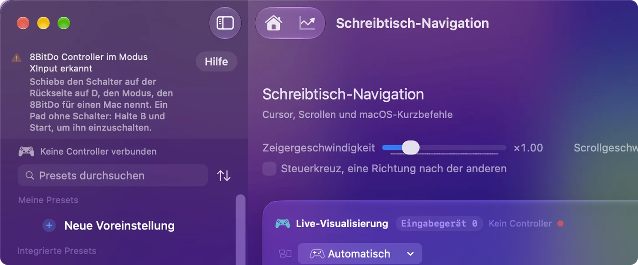Click the Meine Presets section label

coord(48,200)
